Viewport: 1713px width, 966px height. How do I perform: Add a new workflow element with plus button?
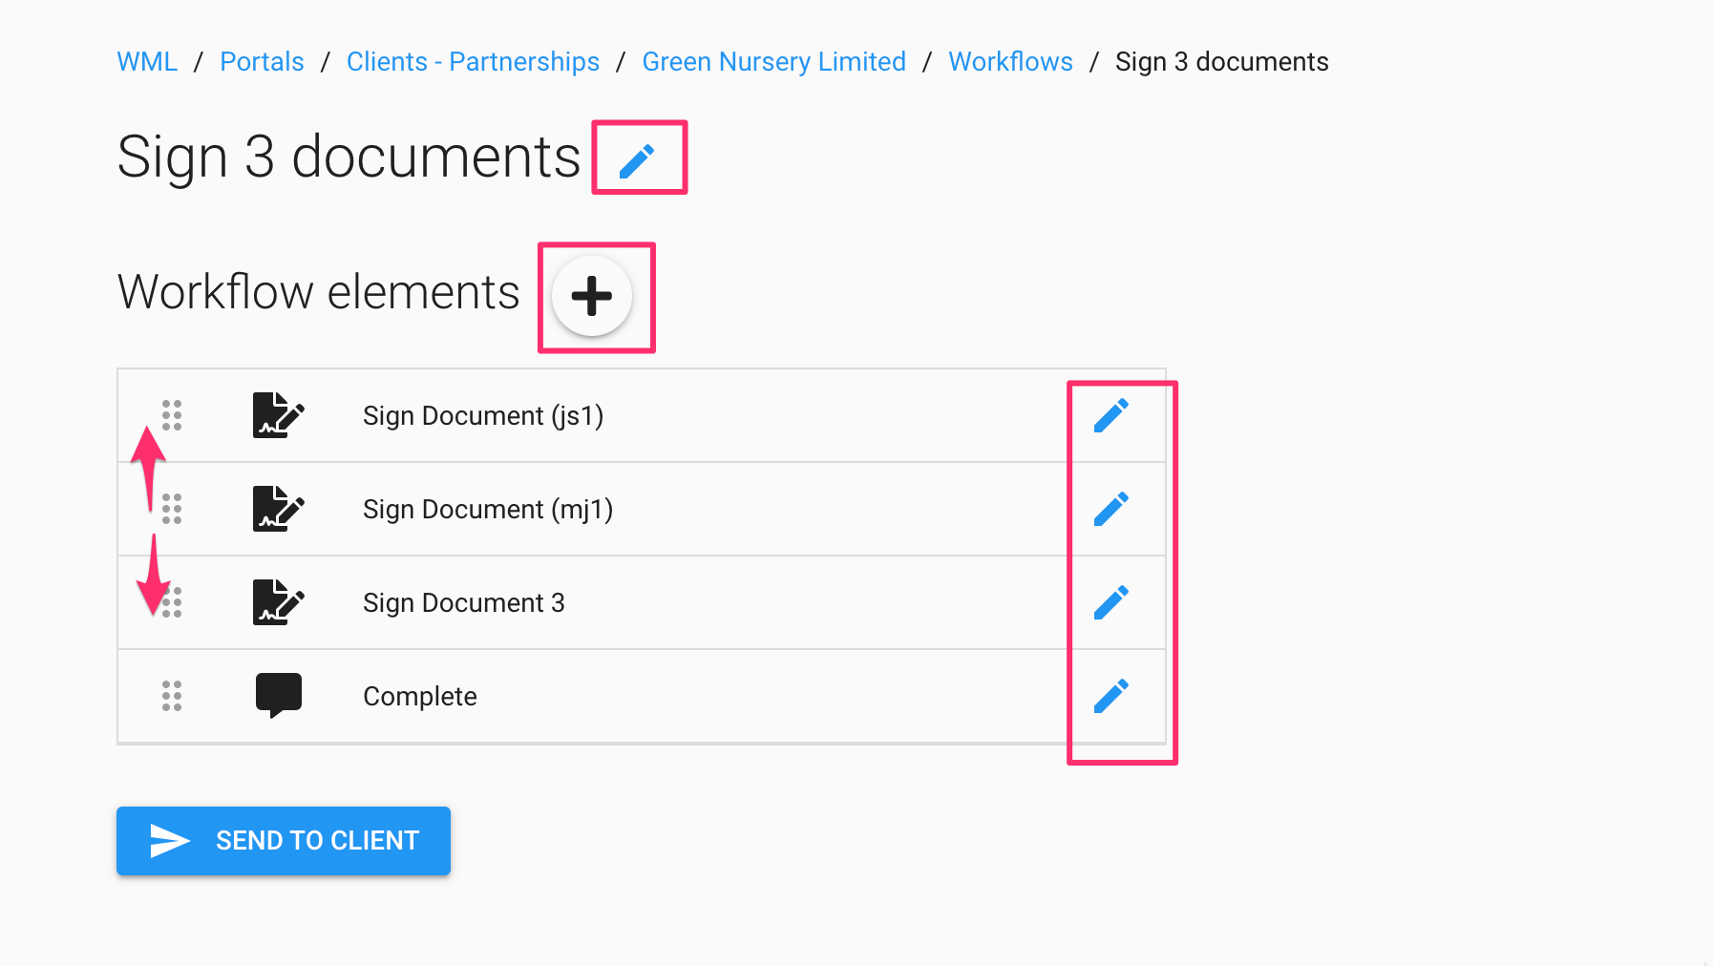point(592,296)
